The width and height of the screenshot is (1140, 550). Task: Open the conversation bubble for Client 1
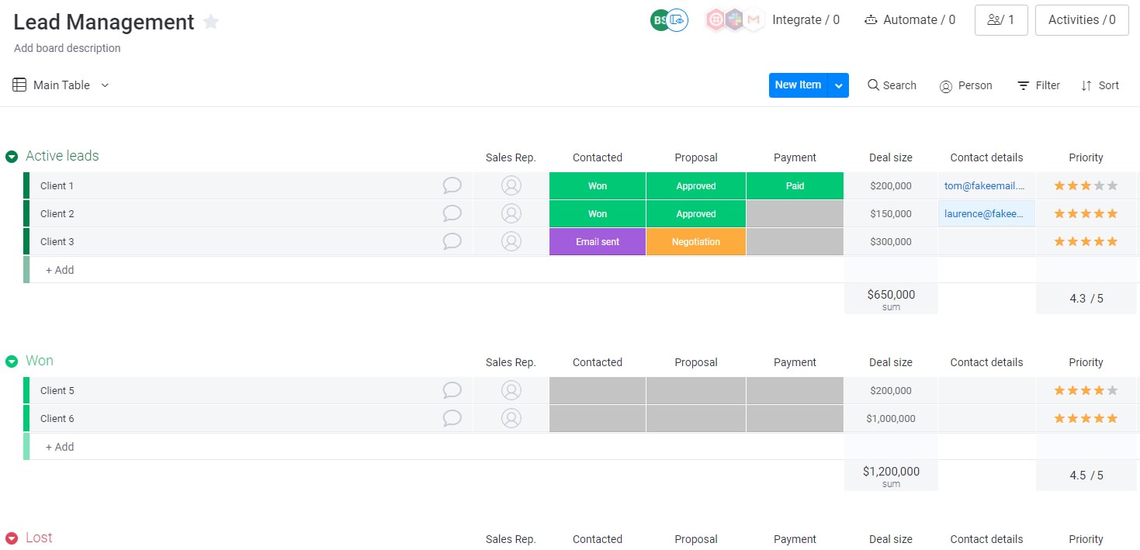[452, 185]
